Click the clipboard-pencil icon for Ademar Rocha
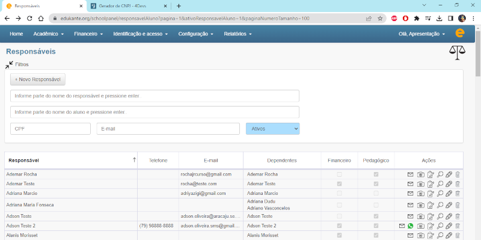This screenshot has height=240, width=481. (x=430, y=174)
